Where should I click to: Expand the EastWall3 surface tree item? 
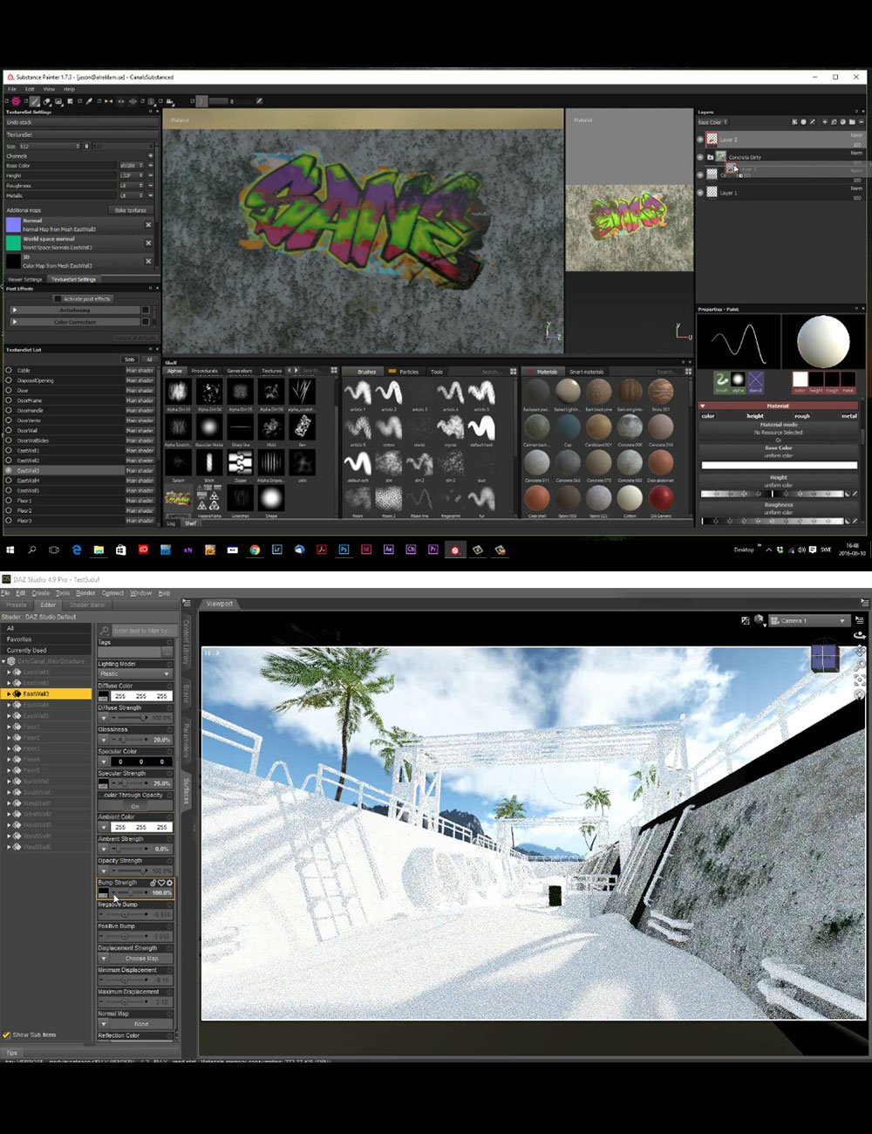(9, 693)
